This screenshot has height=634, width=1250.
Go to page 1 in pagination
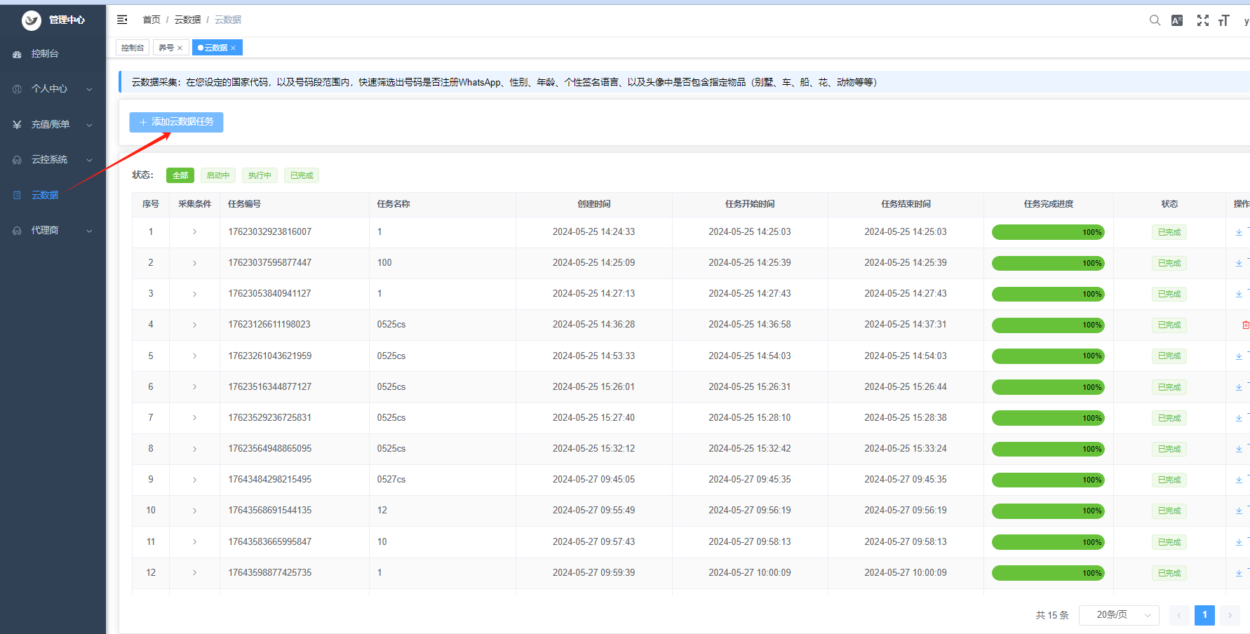pos(1205,615)
